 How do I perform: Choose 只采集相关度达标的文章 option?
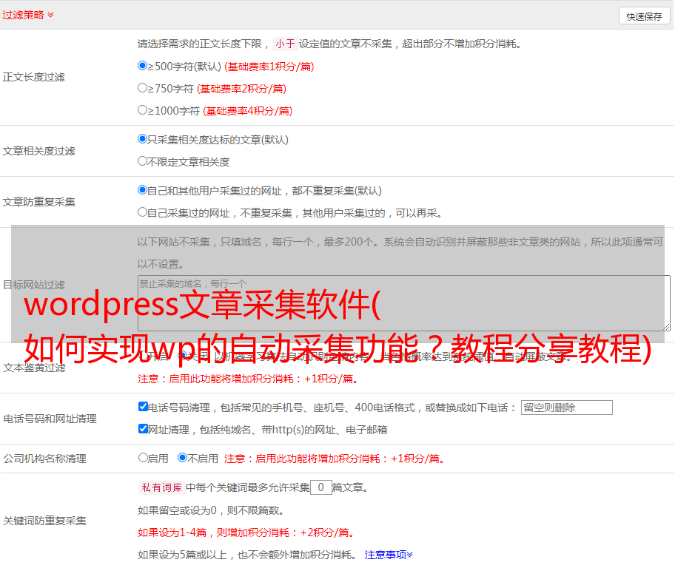(142, 139)
